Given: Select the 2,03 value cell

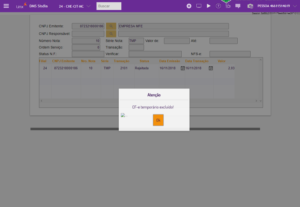Looking at the screenshot, I should click(231, 68).
